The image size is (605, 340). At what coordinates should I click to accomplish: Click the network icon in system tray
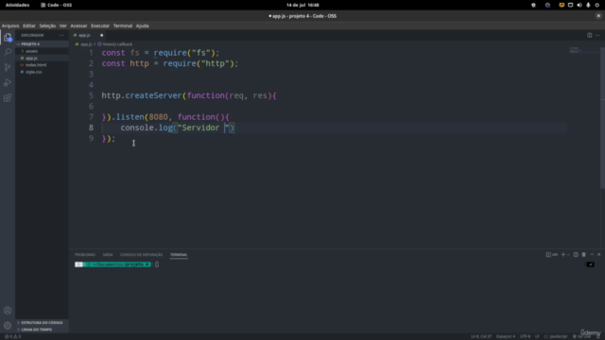(x=570, y=5)
